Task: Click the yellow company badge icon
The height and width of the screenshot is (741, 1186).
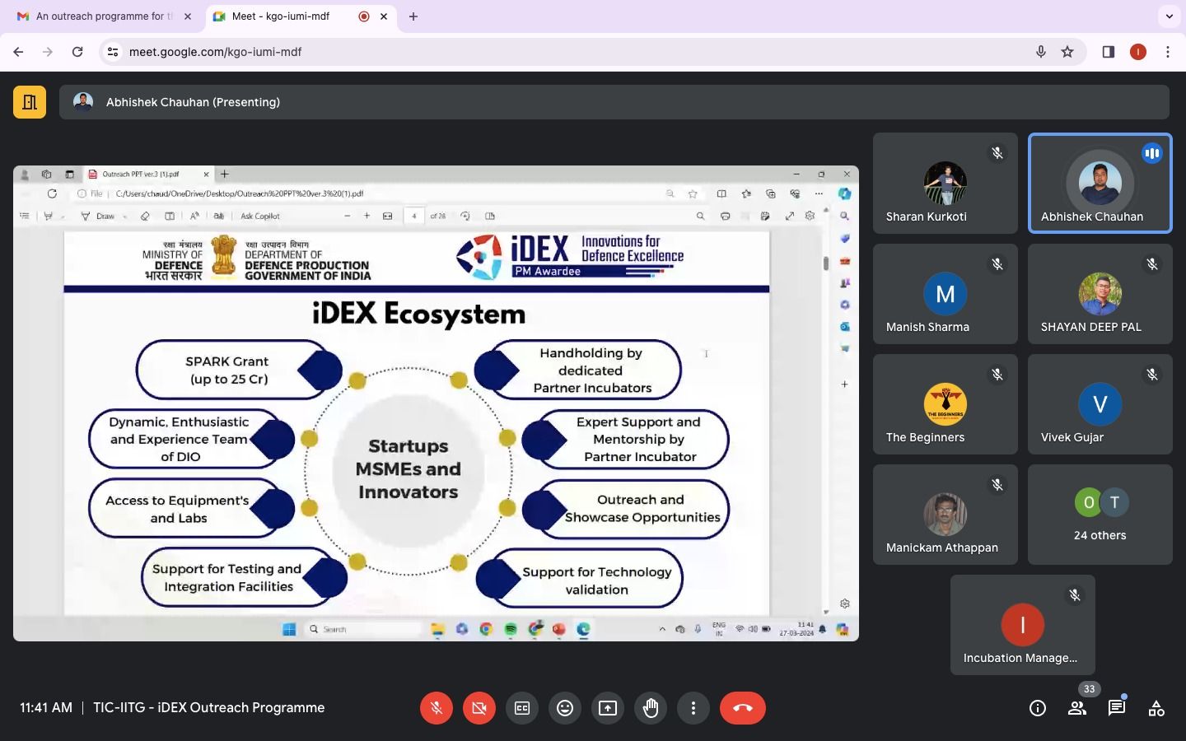Action: tap(30, 102)
